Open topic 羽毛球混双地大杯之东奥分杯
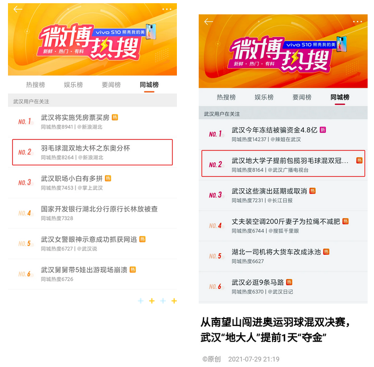Screen dimensions: 374x367 92,152
